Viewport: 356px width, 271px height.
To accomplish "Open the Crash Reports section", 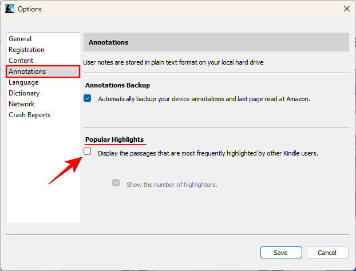I will [29, 115].
